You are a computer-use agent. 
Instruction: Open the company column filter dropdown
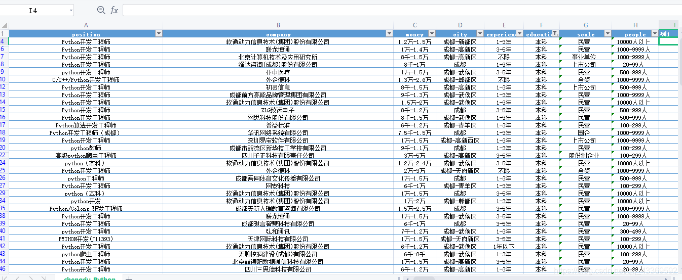coord(389,34)
